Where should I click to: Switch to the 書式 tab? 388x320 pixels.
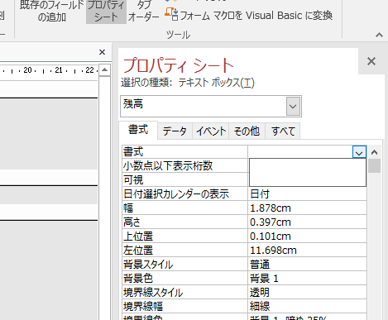coord(138,130)
